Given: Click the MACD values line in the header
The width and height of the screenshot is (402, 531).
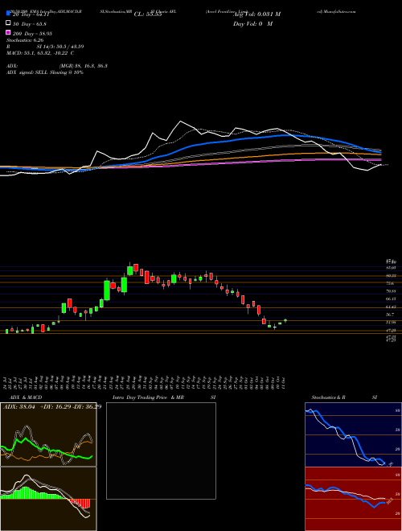Looking at the screenshot, I should point(40,53).
